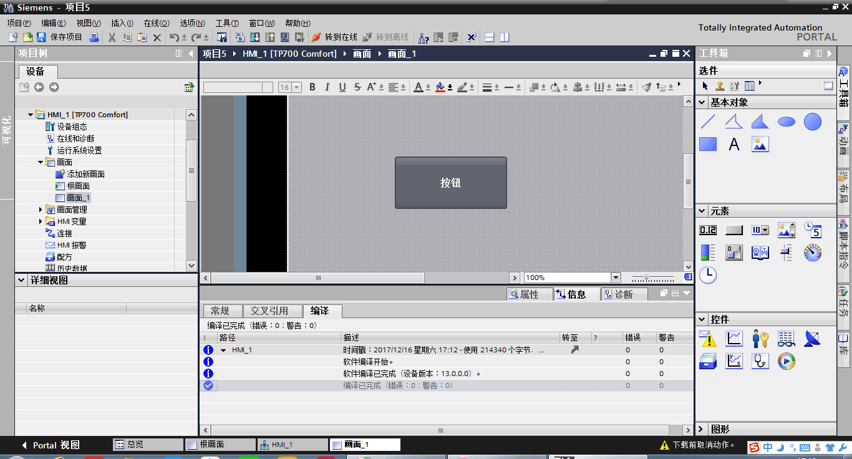
Task: Select the Rectangle basic object
Action: (x=708, y=144)
